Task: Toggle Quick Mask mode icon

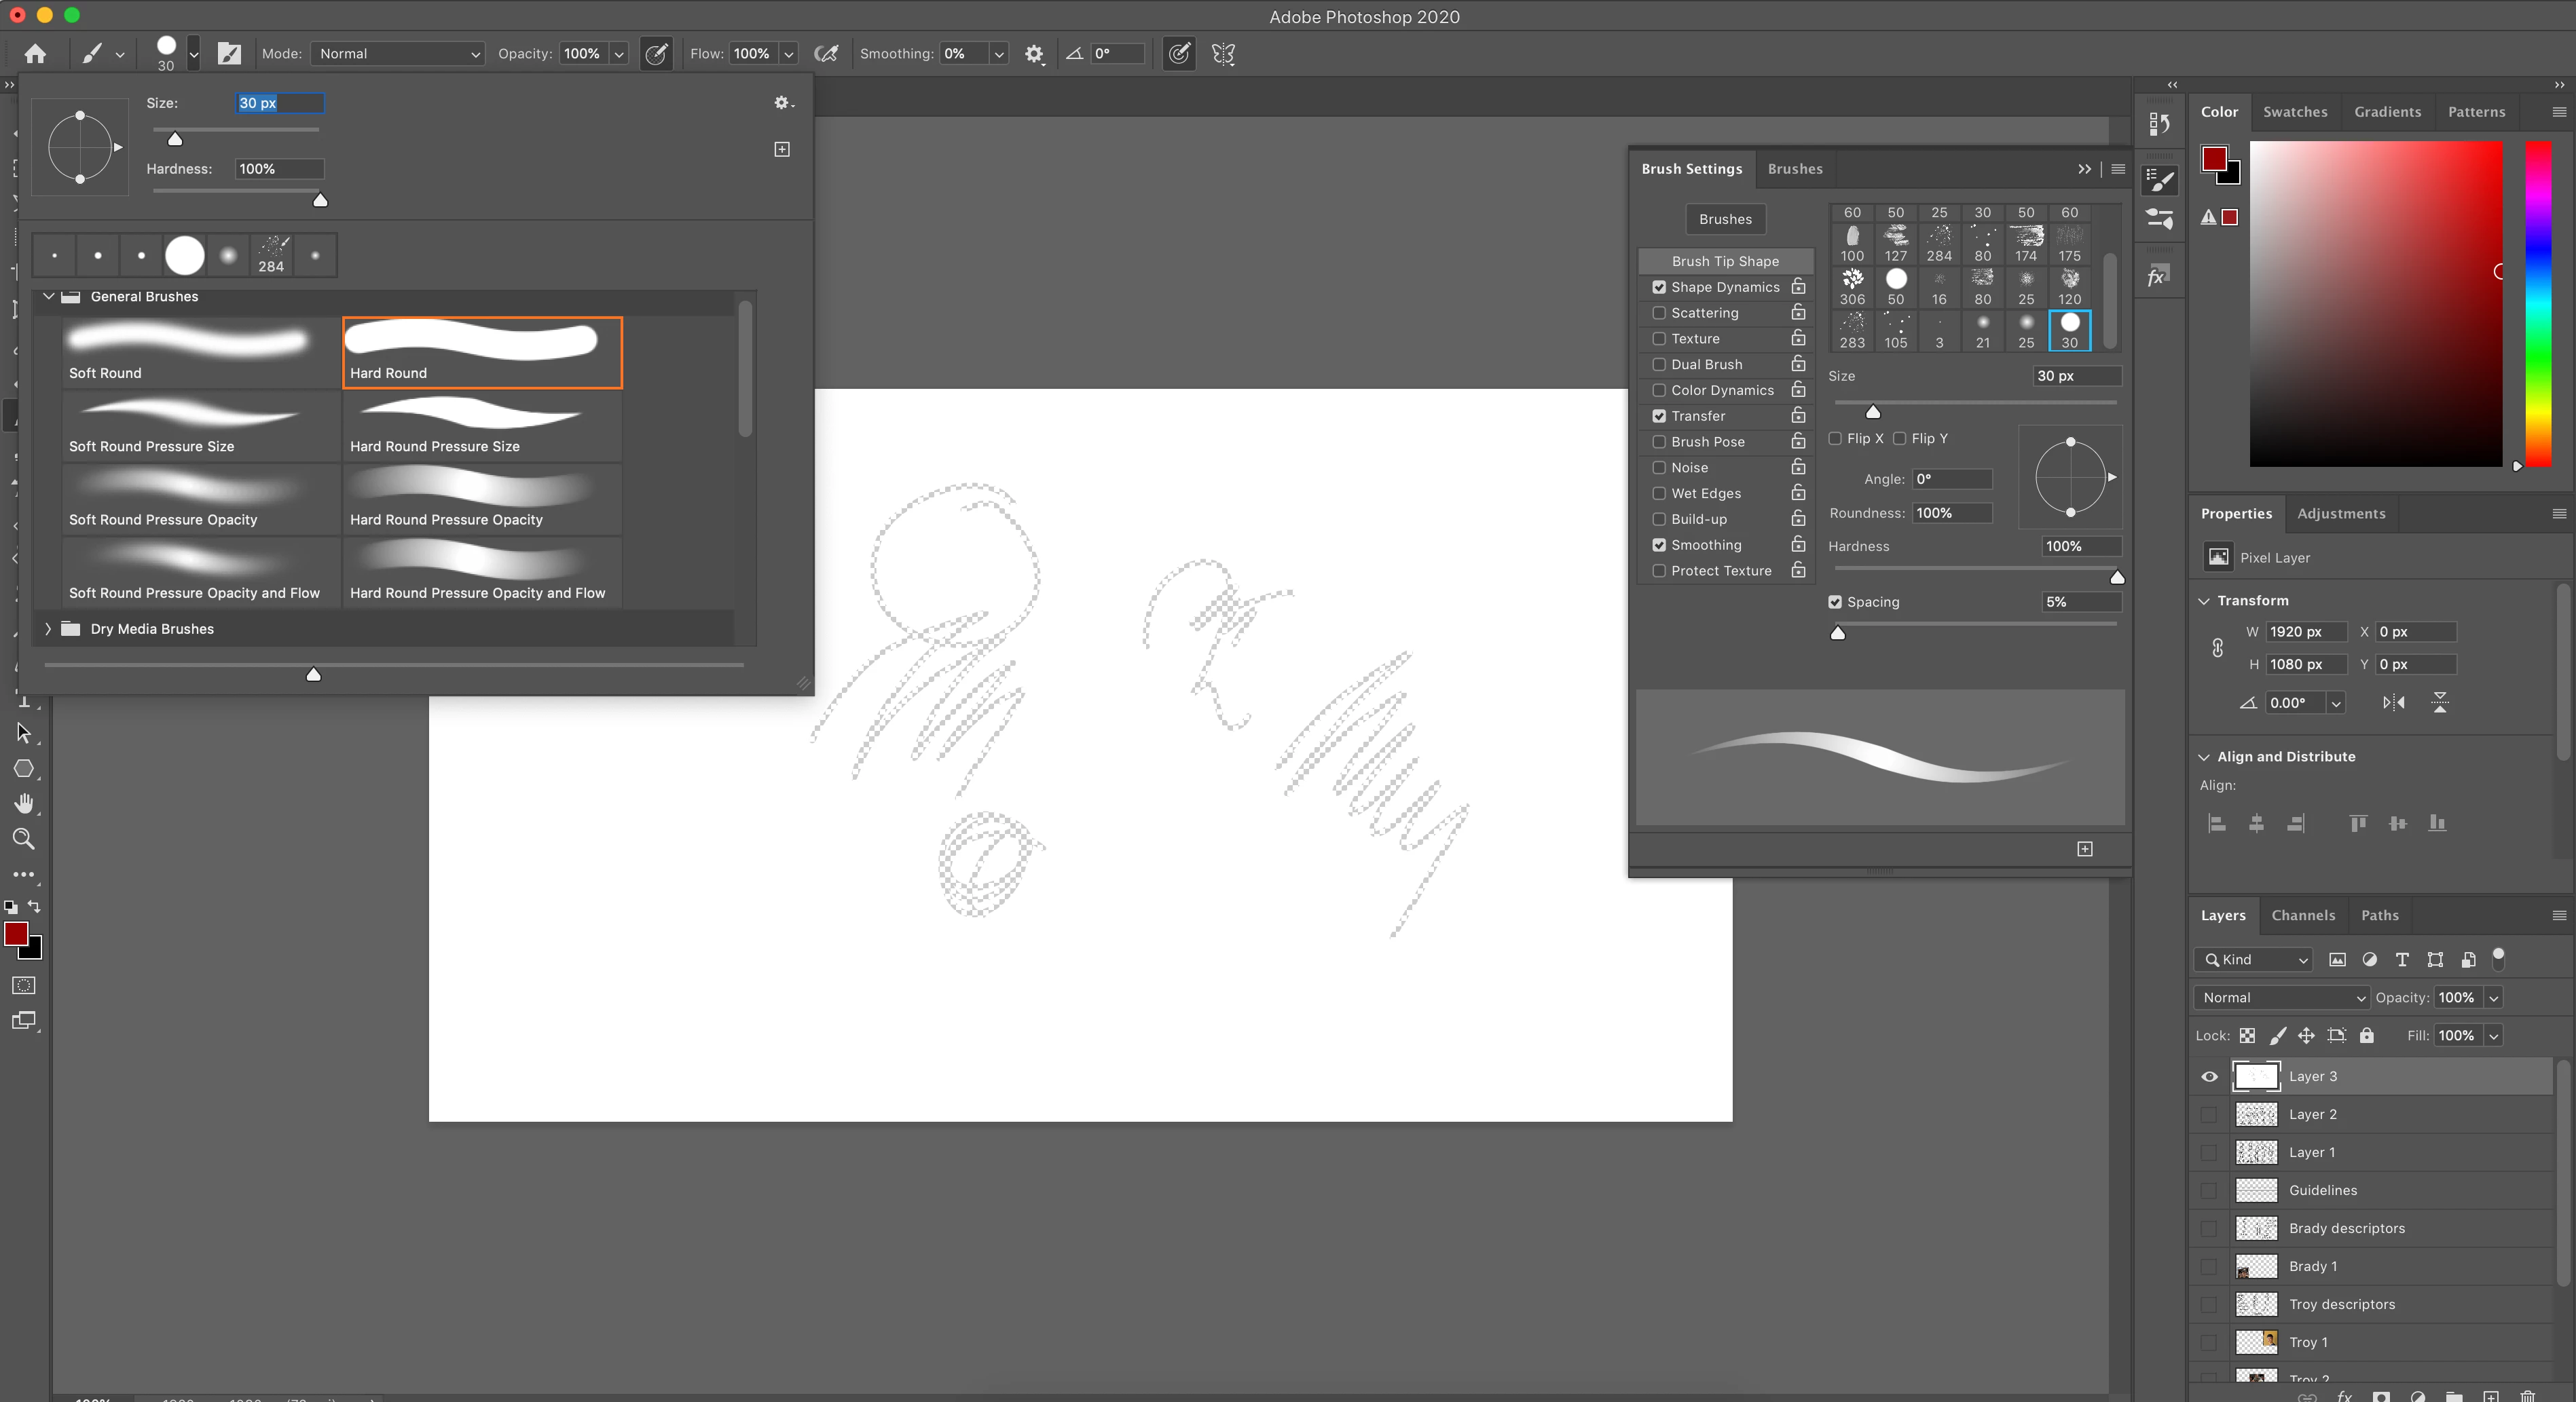Action: click(x=24, y=985)
